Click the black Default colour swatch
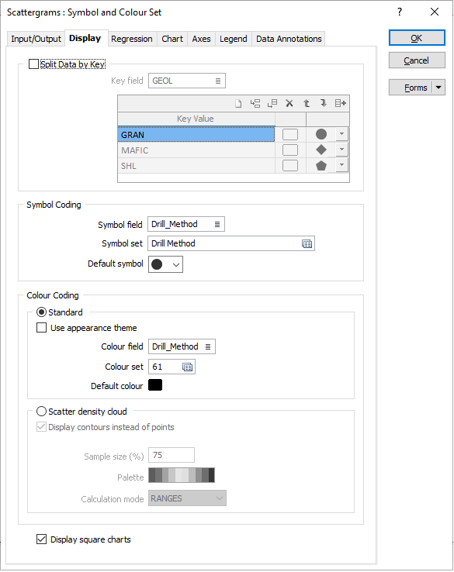454x572 pixels. pos(155,385)
